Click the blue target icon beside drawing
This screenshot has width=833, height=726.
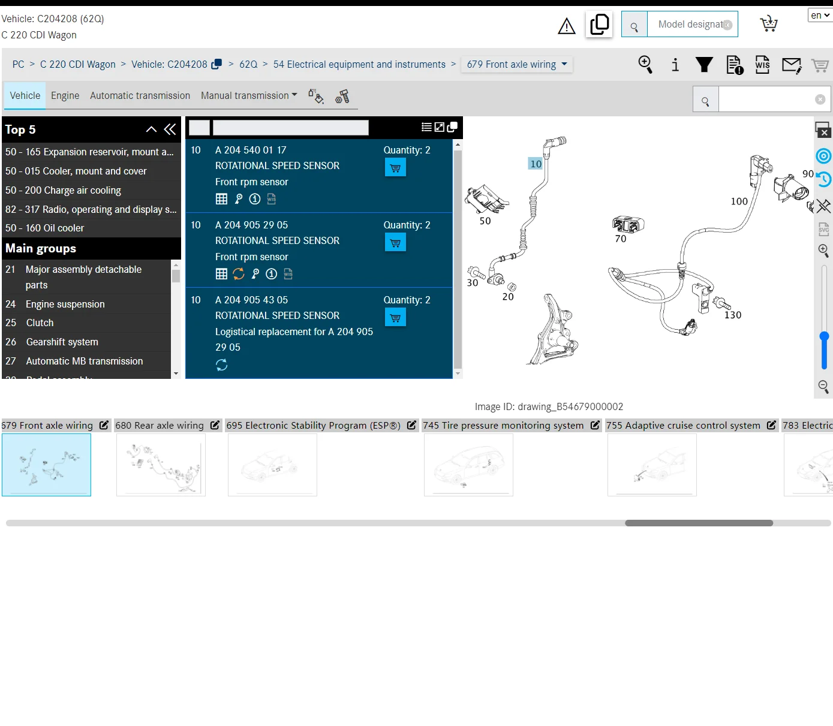click(824, 156)
